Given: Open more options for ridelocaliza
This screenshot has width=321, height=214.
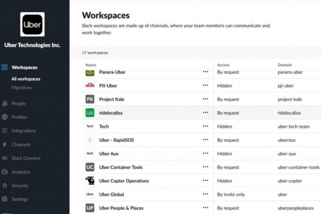Looking at the screenshot, I should point(205,112).
